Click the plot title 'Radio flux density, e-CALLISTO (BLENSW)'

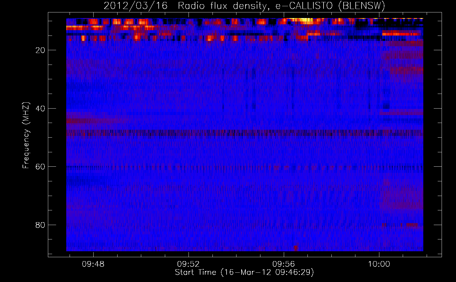point(281,6)
